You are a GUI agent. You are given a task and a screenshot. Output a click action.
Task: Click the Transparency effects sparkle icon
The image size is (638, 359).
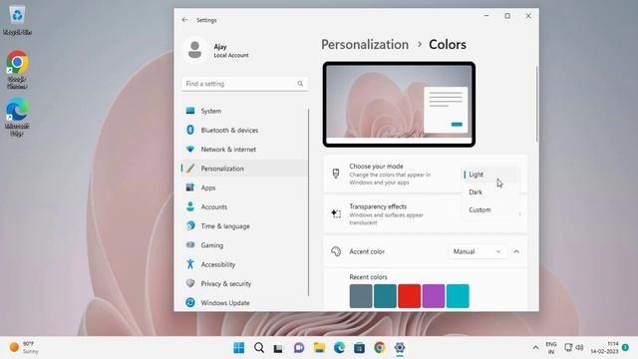click(x=336, y=213)
